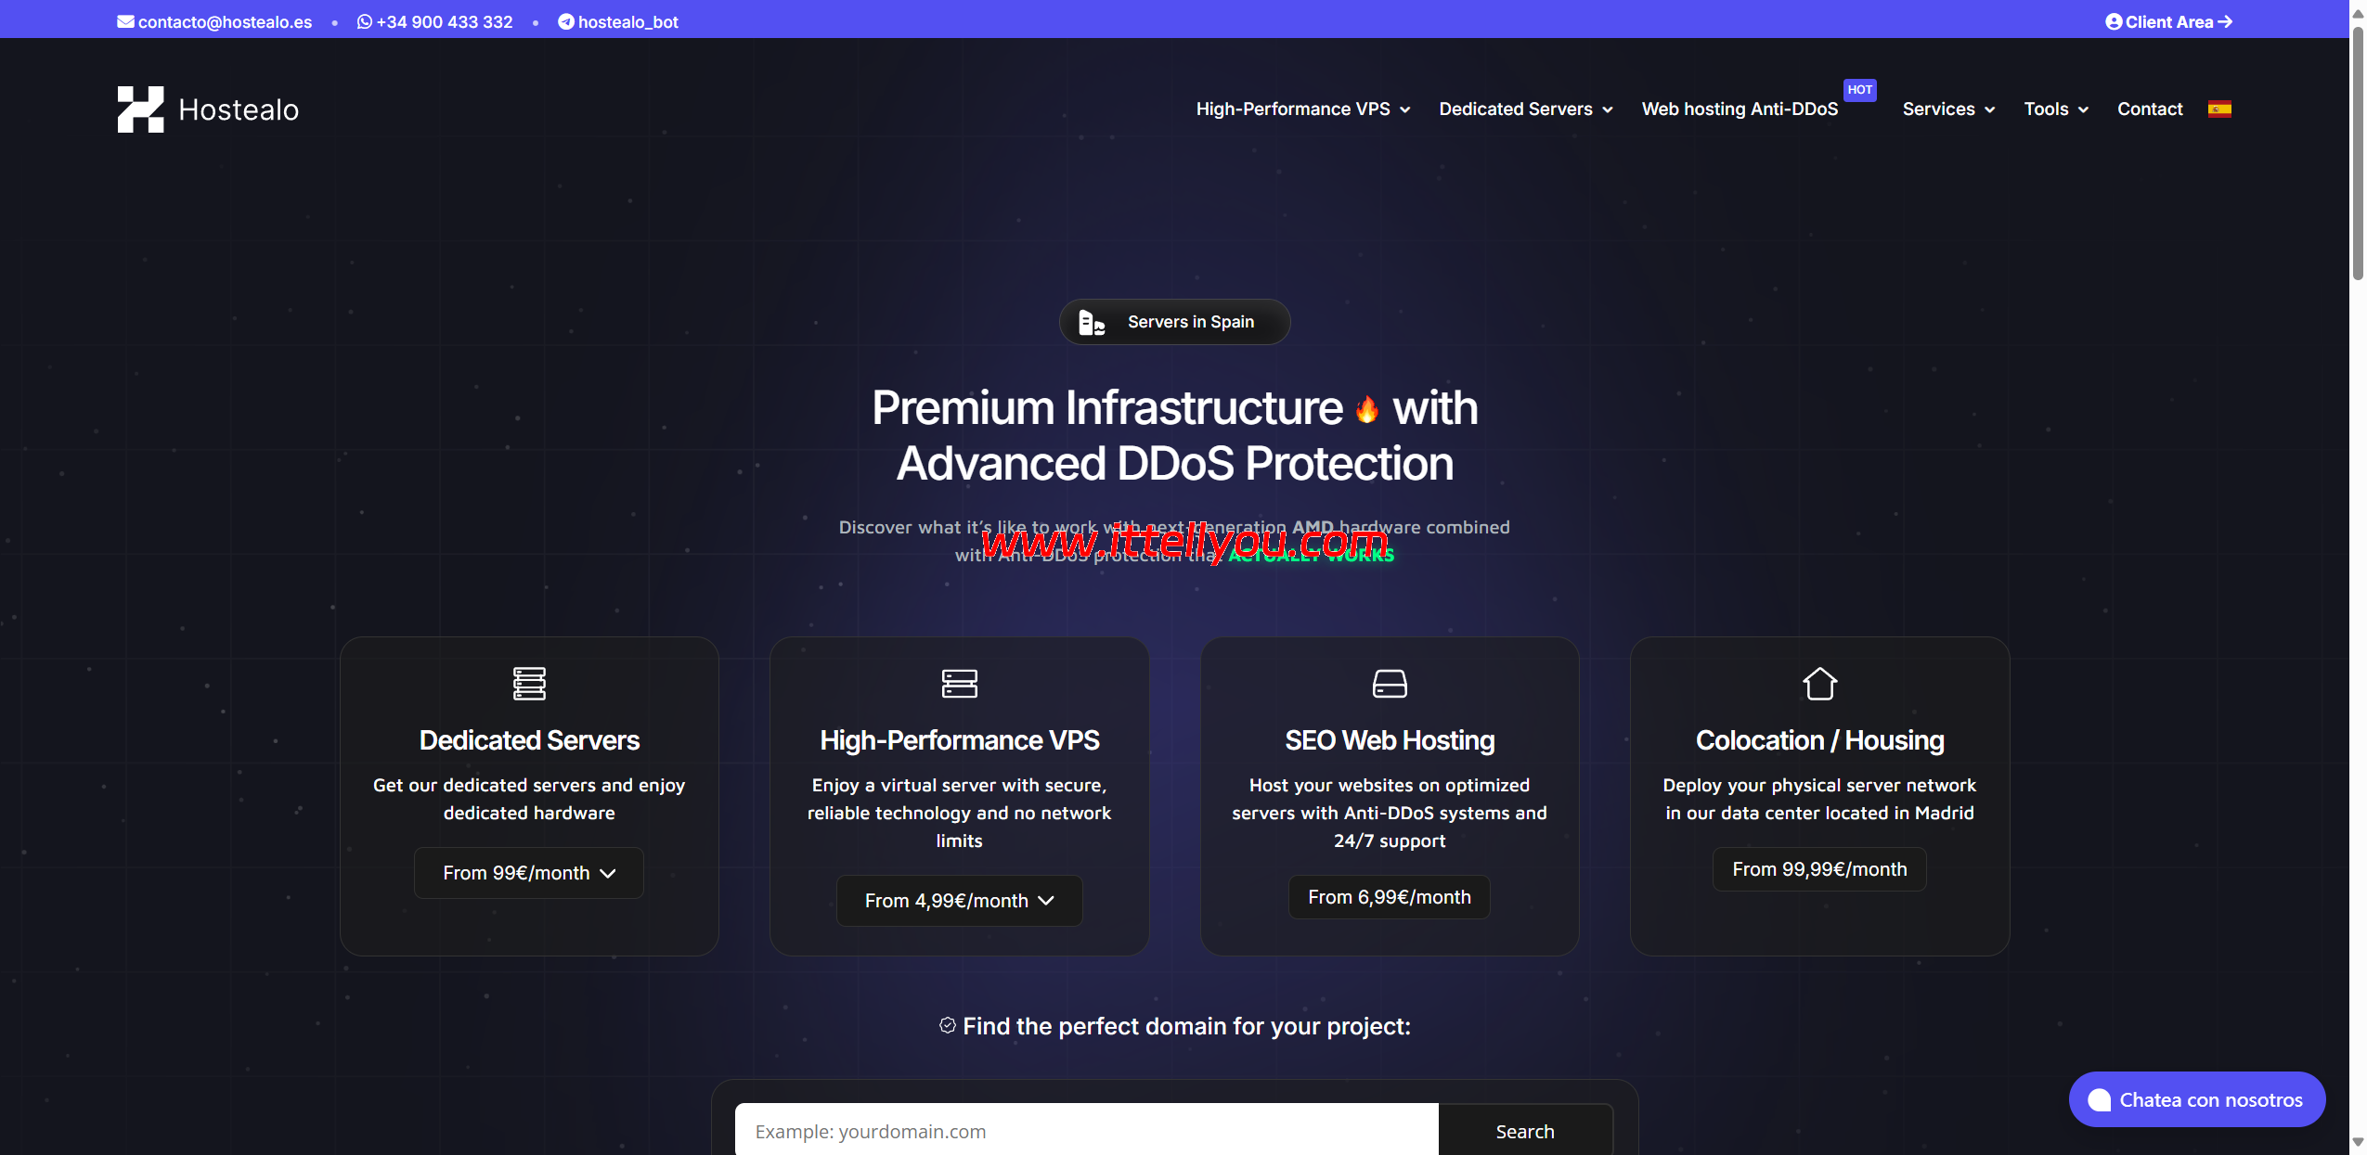The width and height of the screenshot is (2367, 1155).
Task: Open the Telegram hostealo_bot icon
Action: click(x=565, y=20)
